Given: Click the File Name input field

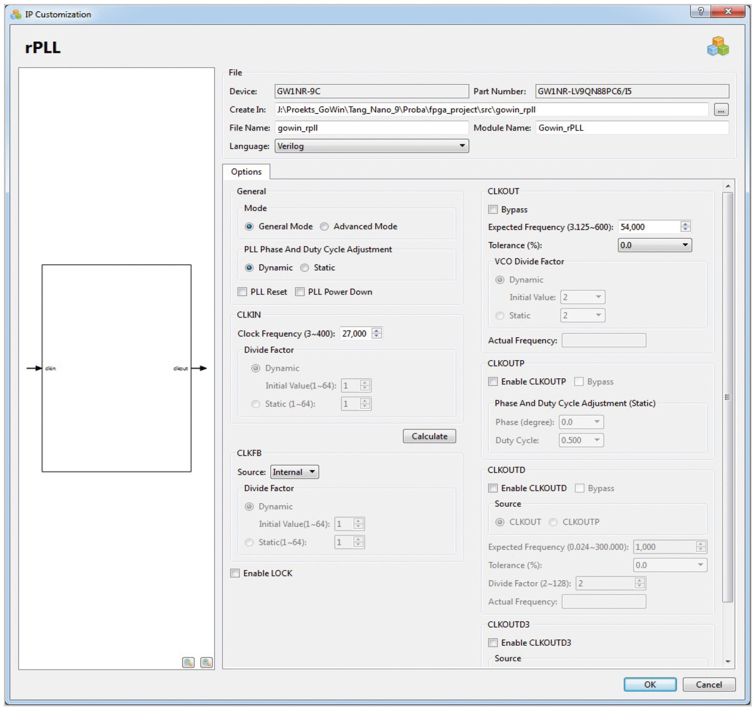Looking at the screenshot, I should tap(371, 128).
